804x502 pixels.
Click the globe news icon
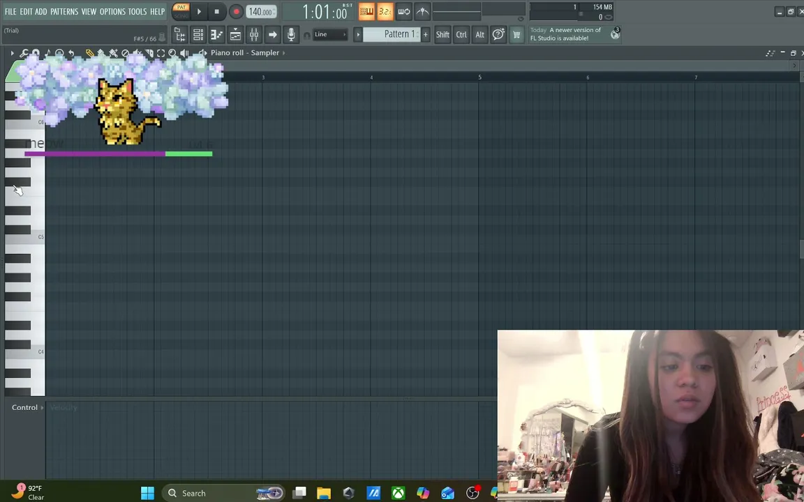click(x=615, y=33)
